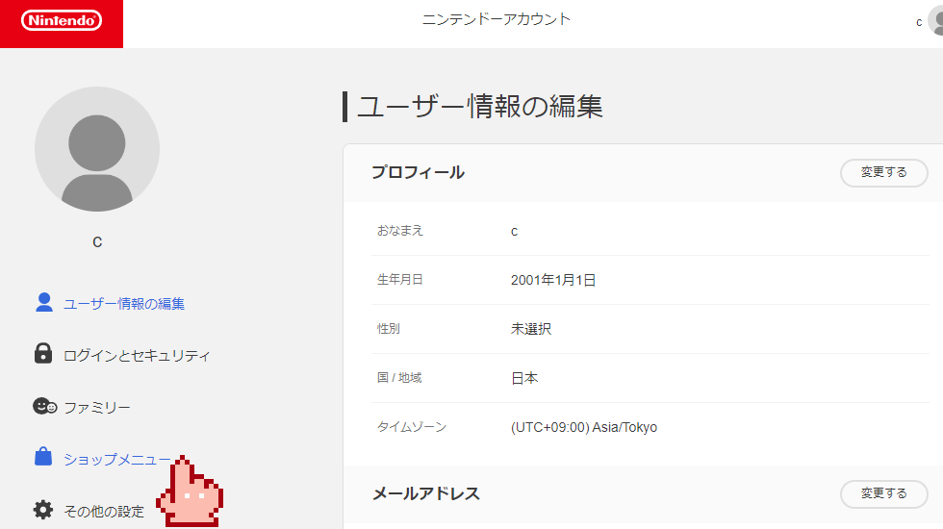
Task: Click the faces icon beside ファミリー
Action: click(x=44, y=406)
